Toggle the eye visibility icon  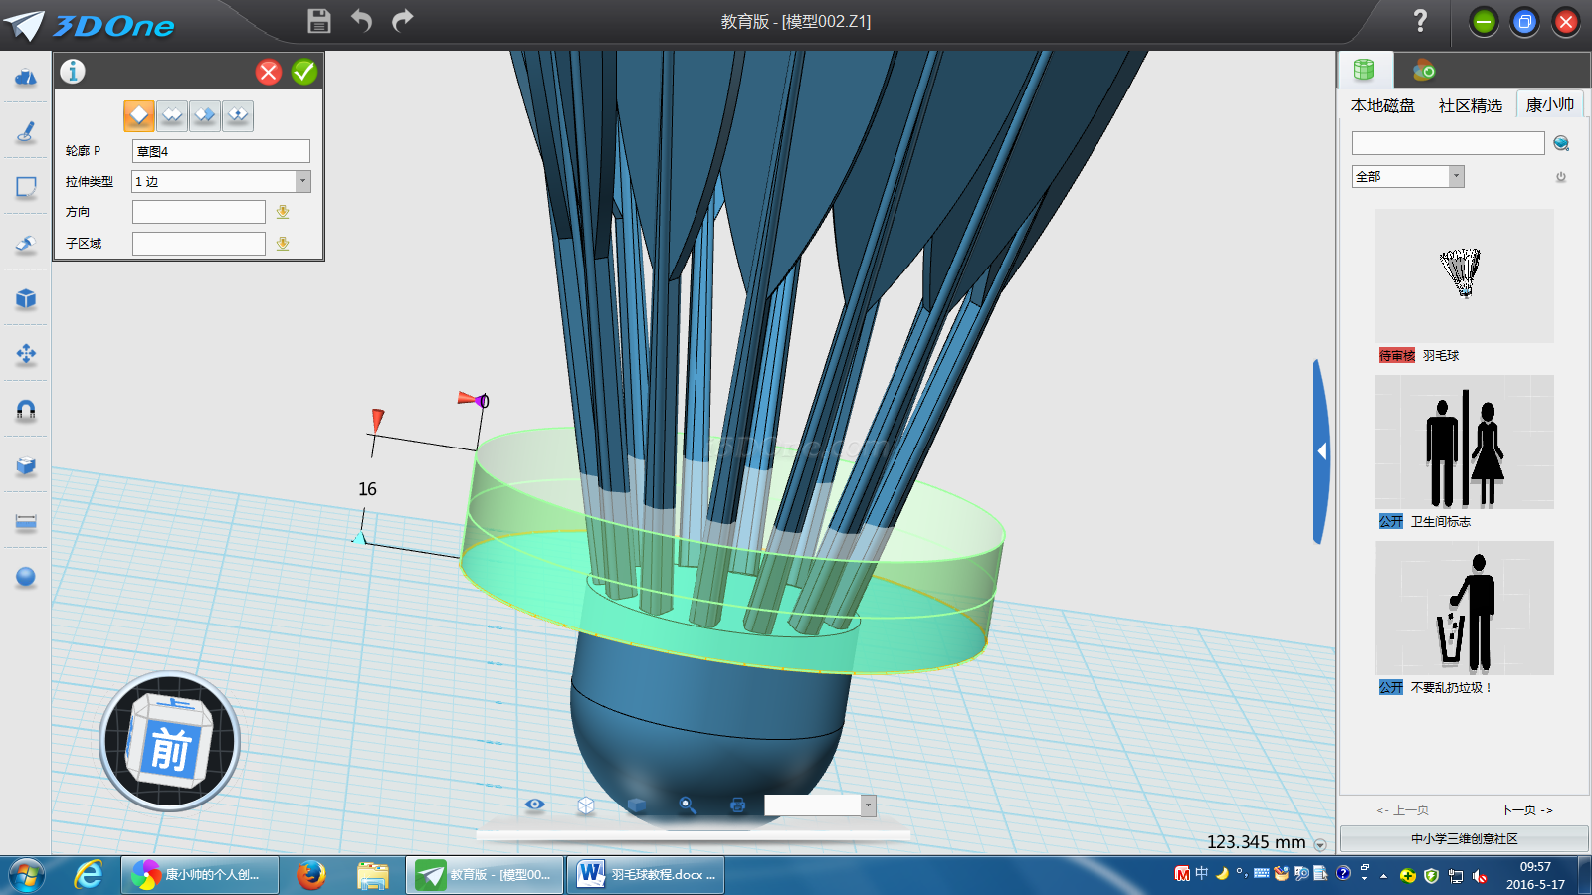pyautogui.click(x=535, y=805)
